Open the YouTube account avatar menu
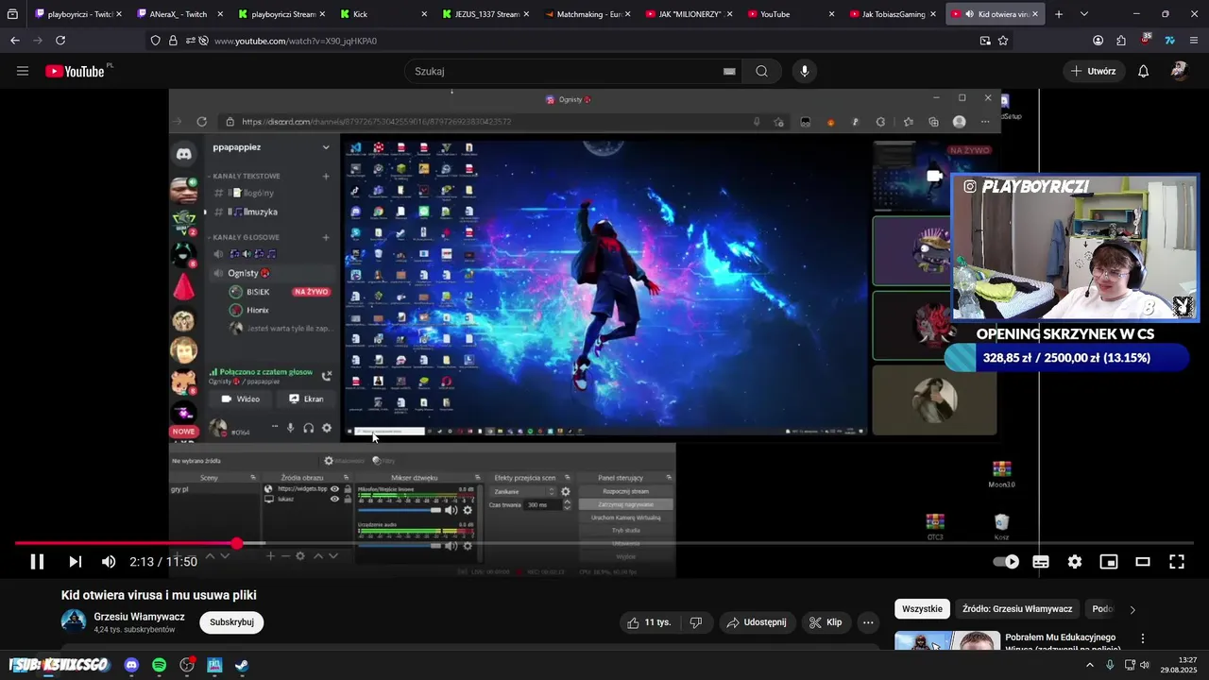1209x680 pixels. coord(1179,71)
